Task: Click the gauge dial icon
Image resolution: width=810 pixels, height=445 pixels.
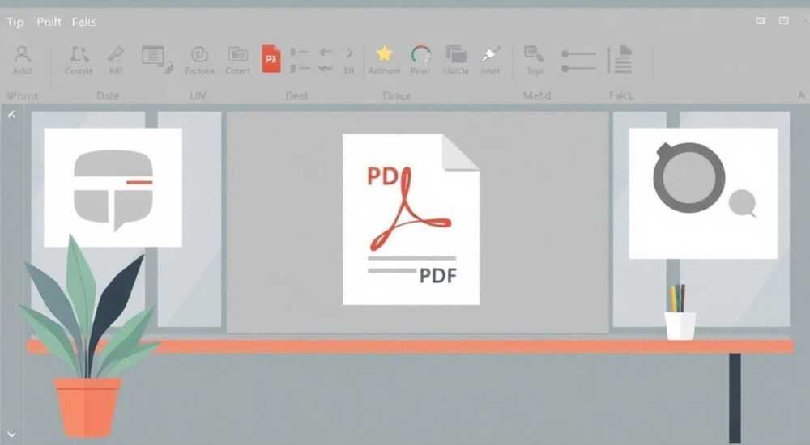Action: pos(420,53)
